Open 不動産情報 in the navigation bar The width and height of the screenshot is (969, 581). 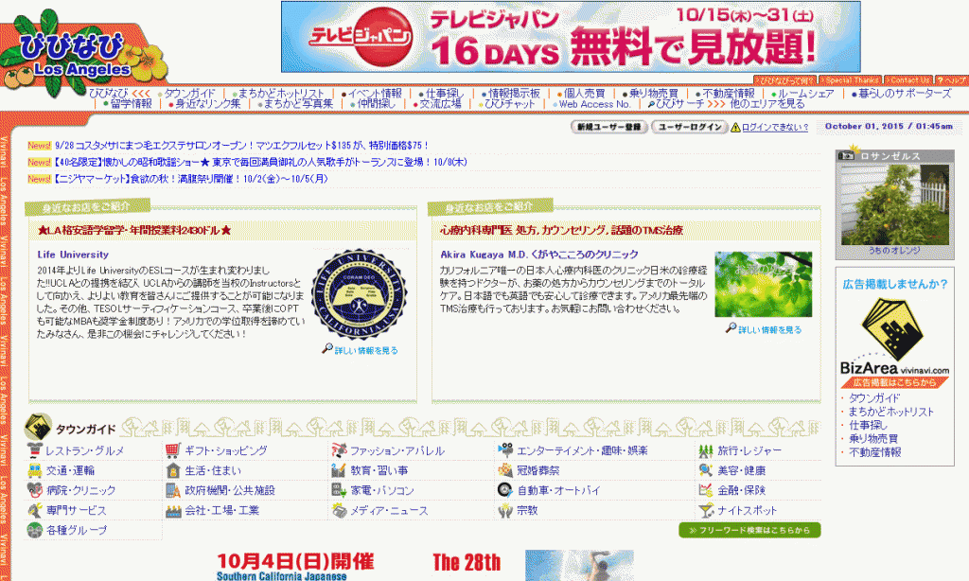click(729, 94)
